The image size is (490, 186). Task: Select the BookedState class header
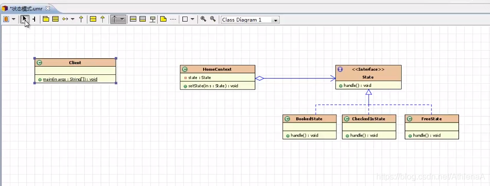click(x=310, y=119)
